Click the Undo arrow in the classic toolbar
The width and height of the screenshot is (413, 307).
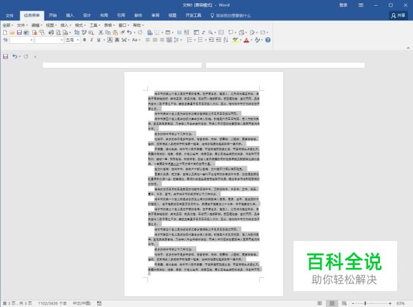(130, 32)
